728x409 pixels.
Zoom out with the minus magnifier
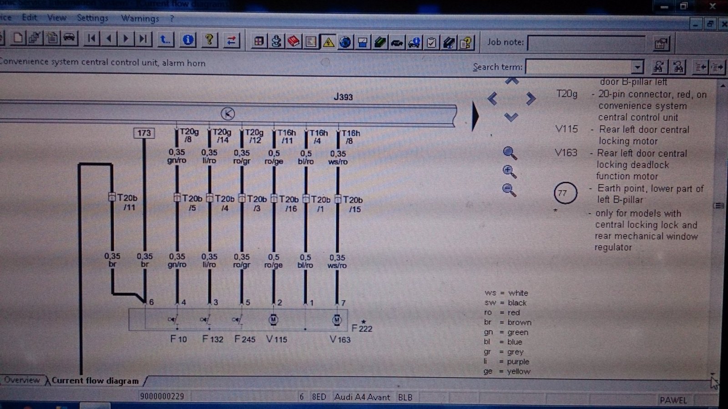coord(509,190)
